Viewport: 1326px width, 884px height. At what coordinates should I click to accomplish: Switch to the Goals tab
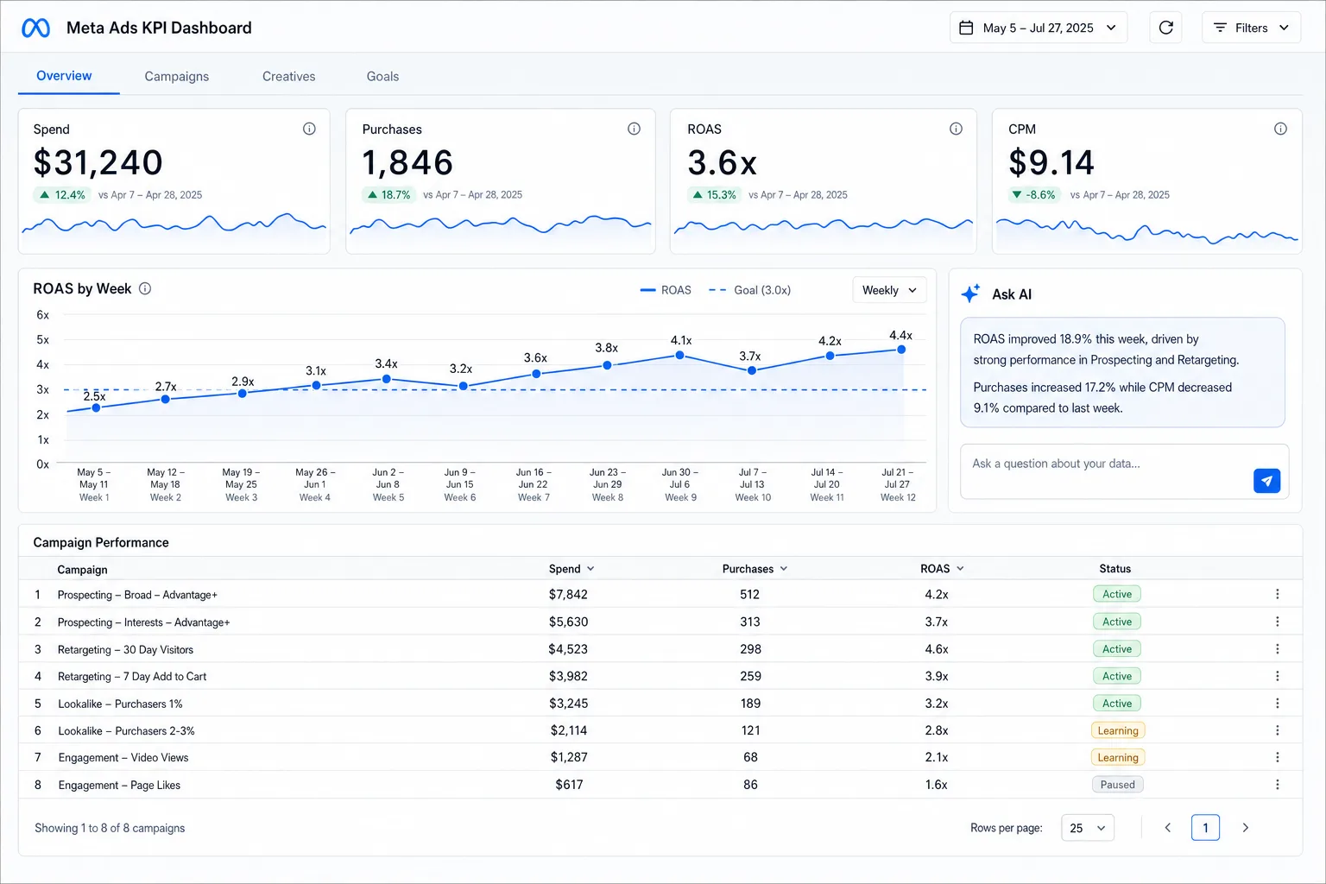pos(382,76)
